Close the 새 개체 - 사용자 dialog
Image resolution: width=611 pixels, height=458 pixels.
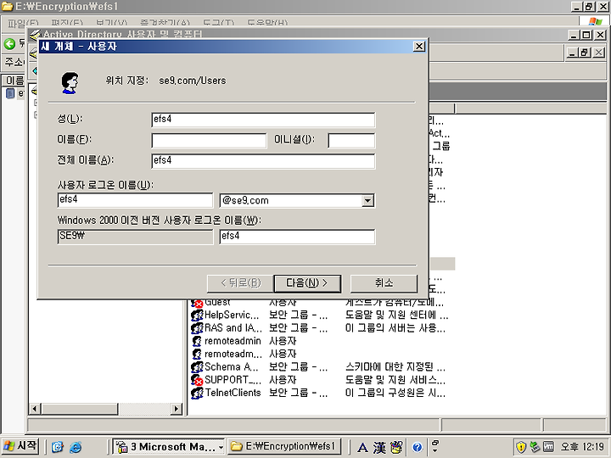419,47
